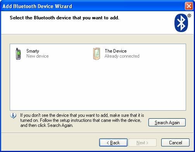Image resolution: width=195 pixels, height=152 pixels.
Task: Select The Device PDA icon
Action: pos(97,54)
